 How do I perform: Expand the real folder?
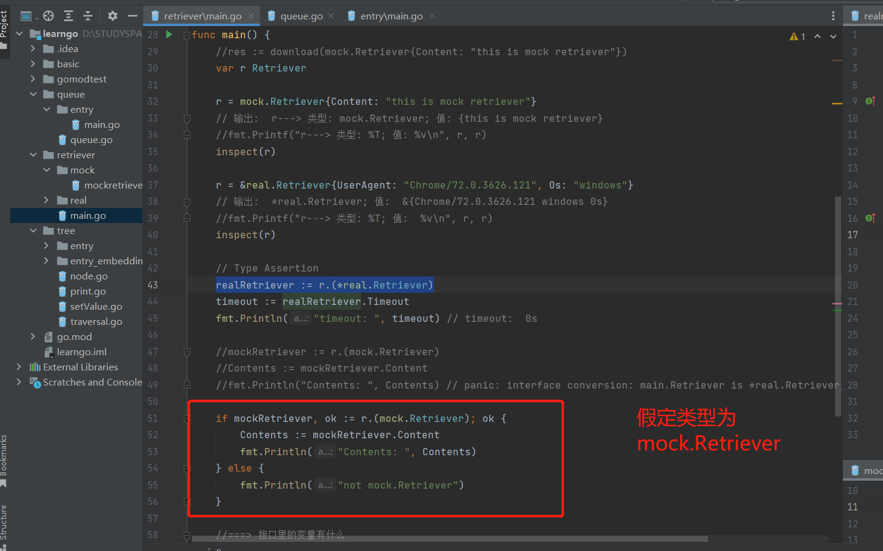point(46,200)
